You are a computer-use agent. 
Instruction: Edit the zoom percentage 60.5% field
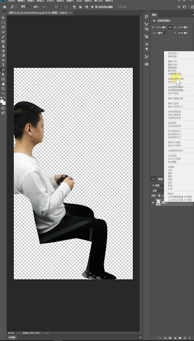pos(11,333)
